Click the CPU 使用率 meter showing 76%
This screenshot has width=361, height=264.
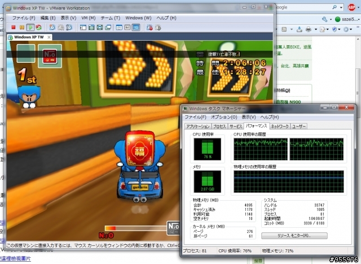[x=208, y=149]
